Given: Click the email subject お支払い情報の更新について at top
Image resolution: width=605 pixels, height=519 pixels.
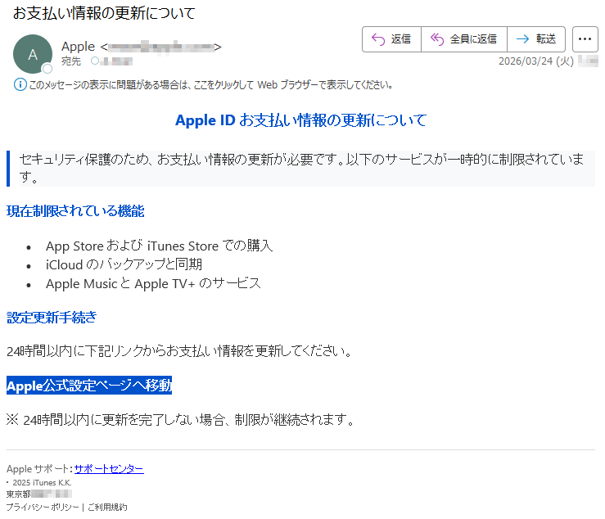Looking at the screenshot, I should coord(104,14).
